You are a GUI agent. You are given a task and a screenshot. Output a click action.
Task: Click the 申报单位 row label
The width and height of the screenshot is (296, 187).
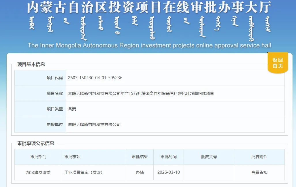pyautogui.click(x=55, y=124)
